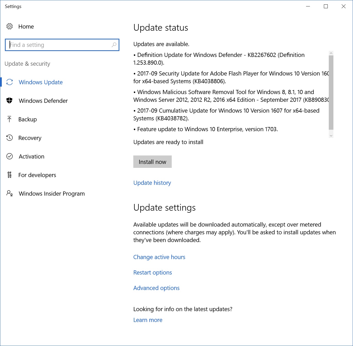The width and height of the screenshot is (353, 346).
Task: Click the Update status heading
Action: pyautogui.click(x=161, y=28)
